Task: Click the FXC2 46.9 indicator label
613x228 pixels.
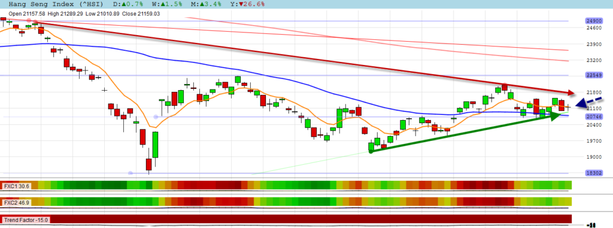Action: [x=16, y=202]
